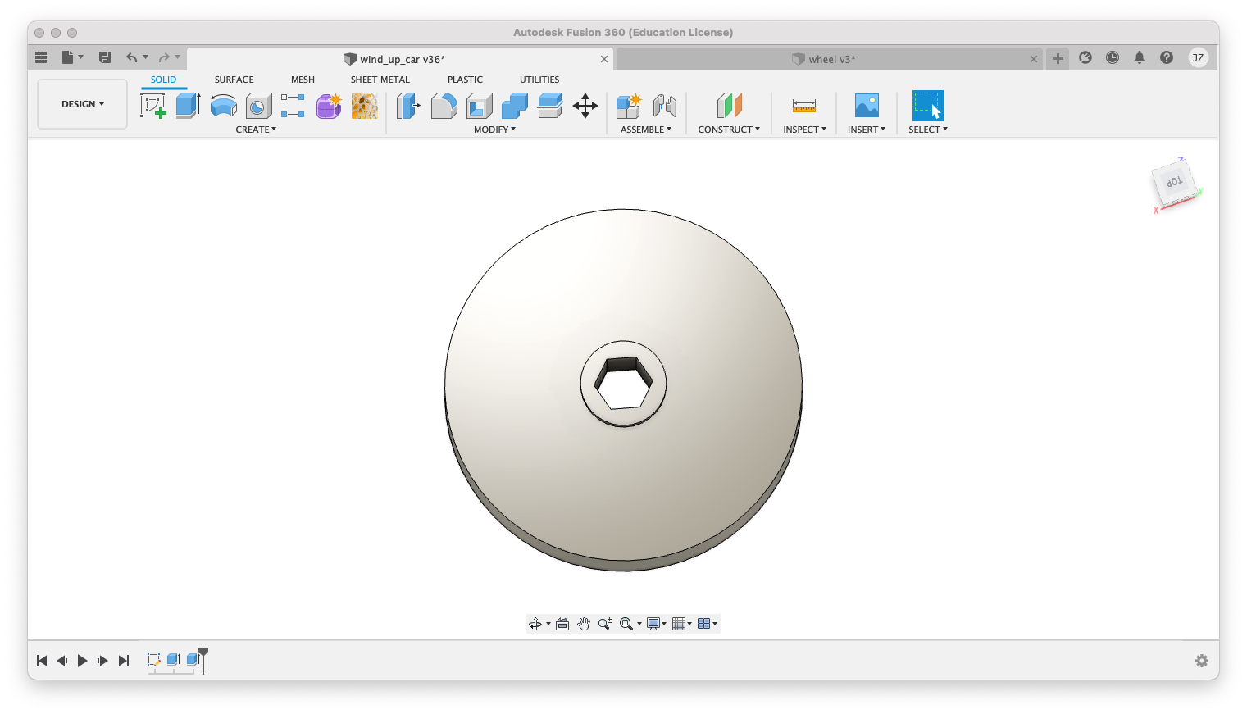Screen dimensions: 1247x714
Task: Launch the Create Form tool
Action: pyautogui.click(x=329, y=106)
